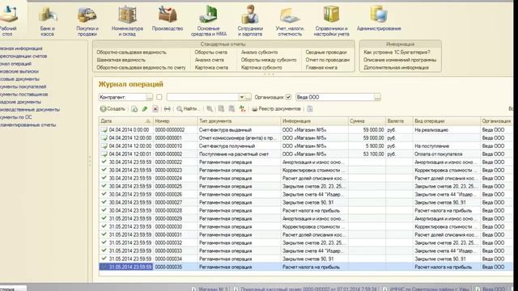Click ellipsis button of Веда ООО organization field
This screenshot has width=518, height=291.
point(377,97)
